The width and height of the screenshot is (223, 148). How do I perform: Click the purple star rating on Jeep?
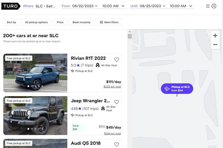pos(80,109)
